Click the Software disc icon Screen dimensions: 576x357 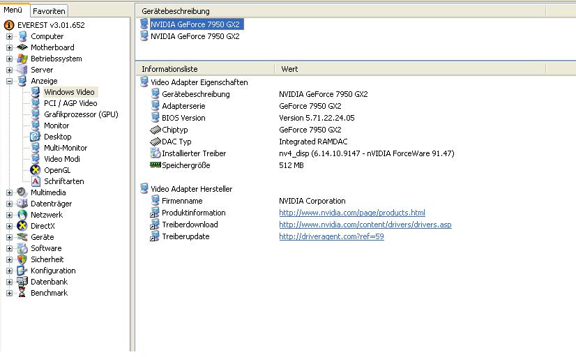click(x=22, y=248)
